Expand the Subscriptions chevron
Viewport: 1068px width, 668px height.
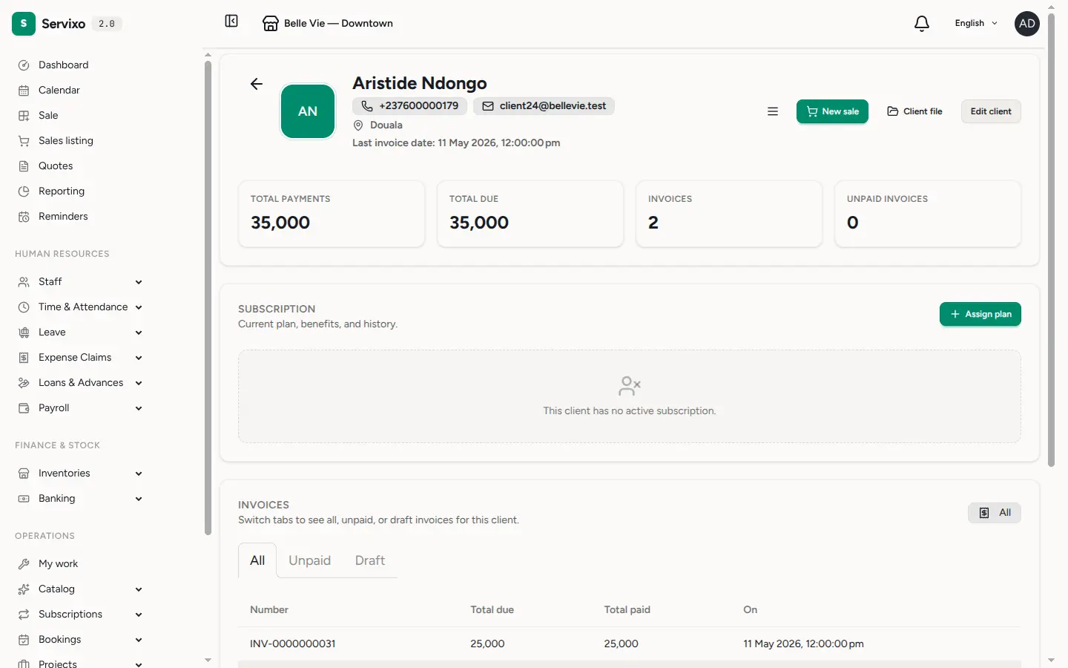139,615
